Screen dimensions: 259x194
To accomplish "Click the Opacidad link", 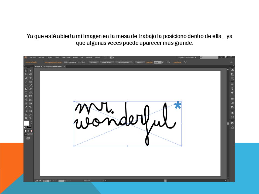I will pyautogui.click(x=149, y=62).
